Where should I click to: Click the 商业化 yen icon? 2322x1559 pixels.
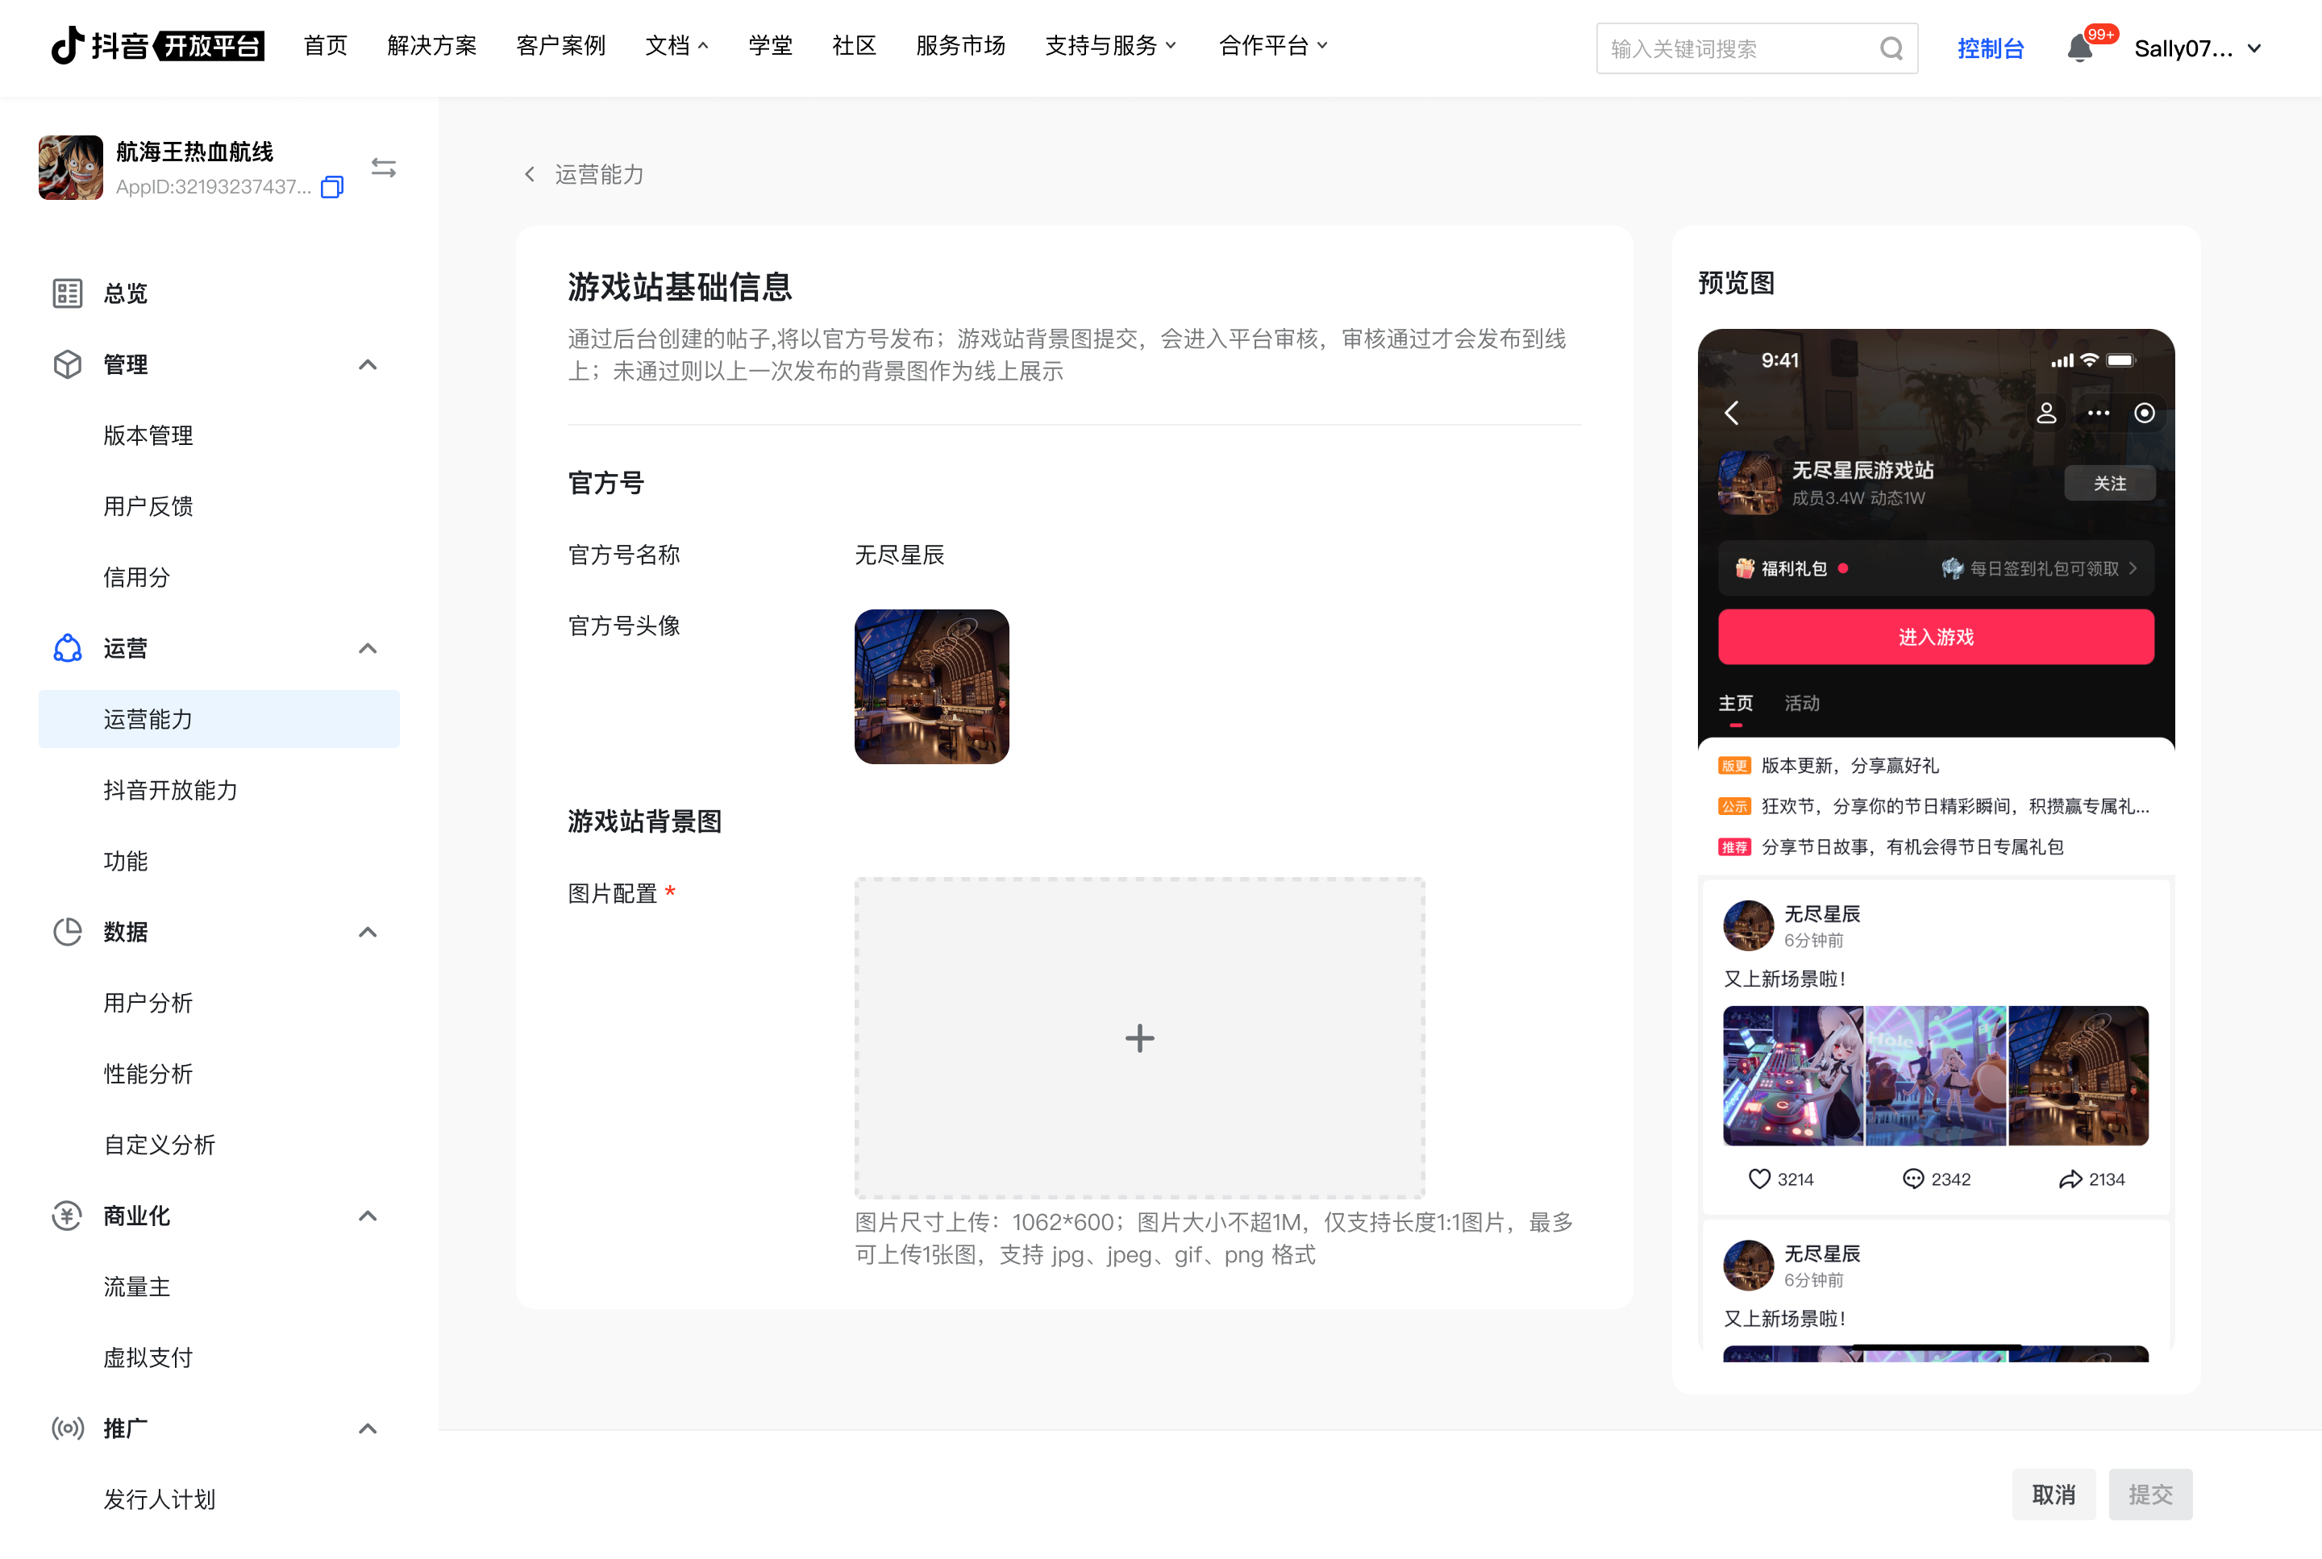68,1215
